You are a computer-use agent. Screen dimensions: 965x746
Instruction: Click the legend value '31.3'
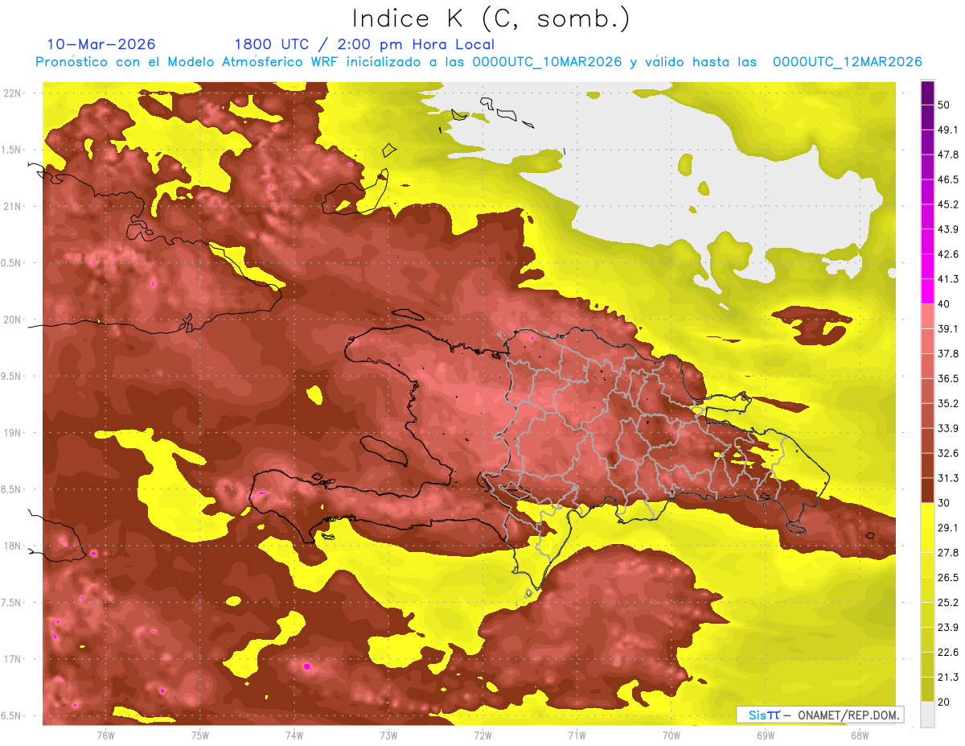pyautogui.click(x=947, y=478)
